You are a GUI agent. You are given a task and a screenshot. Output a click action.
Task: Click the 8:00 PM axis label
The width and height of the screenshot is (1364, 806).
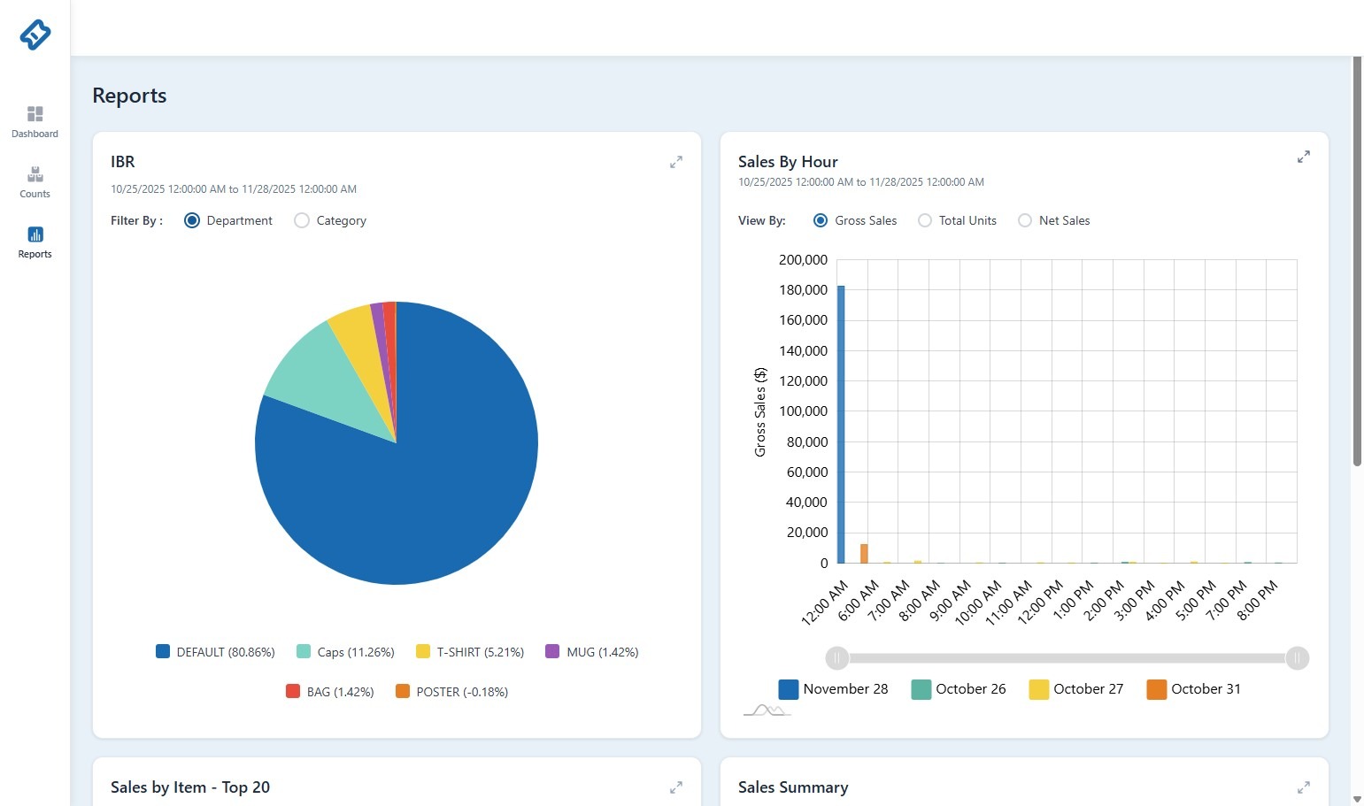tap(1257, 601)
